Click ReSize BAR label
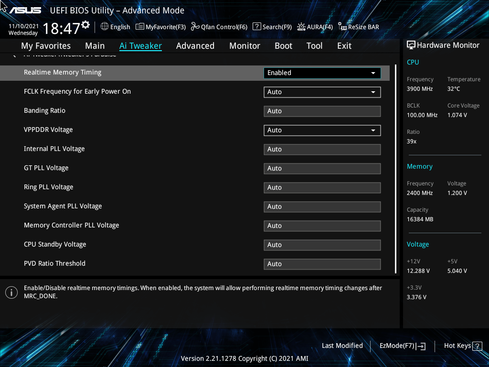Viewport: 489px width, 367px height. [363, 27]
